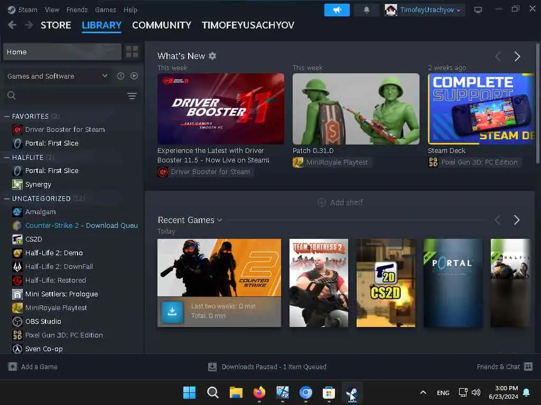Screen dimensions: 541x405
Task: Click the MiniRoyale Playtest news tag icon
Action: tap(298, 162)
